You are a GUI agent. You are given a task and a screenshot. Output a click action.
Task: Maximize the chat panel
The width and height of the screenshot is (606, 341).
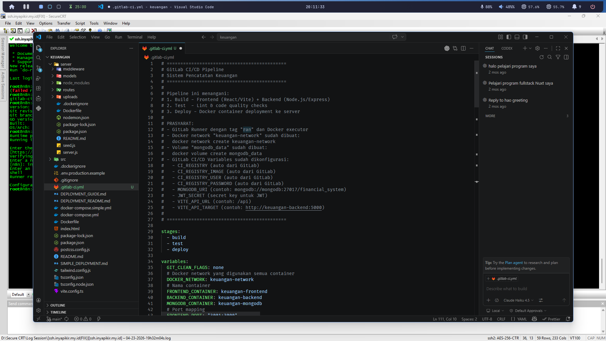(558, 48)
